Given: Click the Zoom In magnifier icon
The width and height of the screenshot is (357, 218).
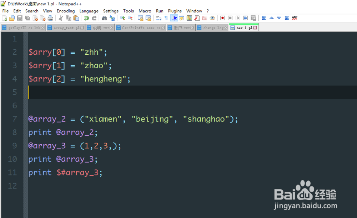Looking at the screenshot, I should coord(122,18).
